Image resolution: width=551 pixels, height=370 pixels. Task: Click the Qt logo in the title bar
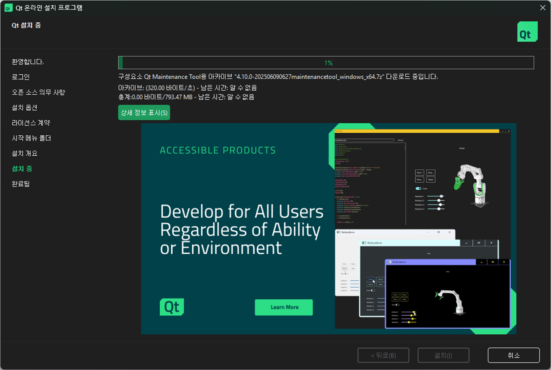click(x=8, y=8)
